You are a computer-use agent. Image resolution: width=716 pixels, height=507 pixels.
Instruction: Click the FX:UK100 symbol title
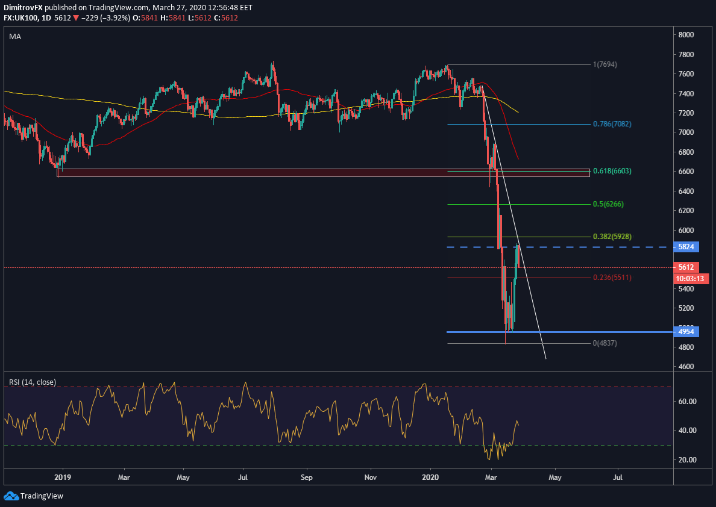tap(22, 18)
